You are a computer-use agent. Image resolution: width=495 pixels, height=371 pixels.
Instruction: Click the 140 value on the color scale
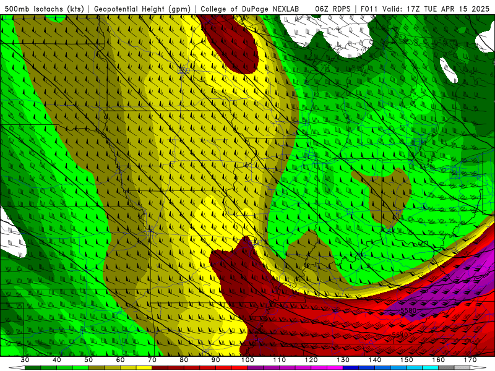[x=375, y=360]
